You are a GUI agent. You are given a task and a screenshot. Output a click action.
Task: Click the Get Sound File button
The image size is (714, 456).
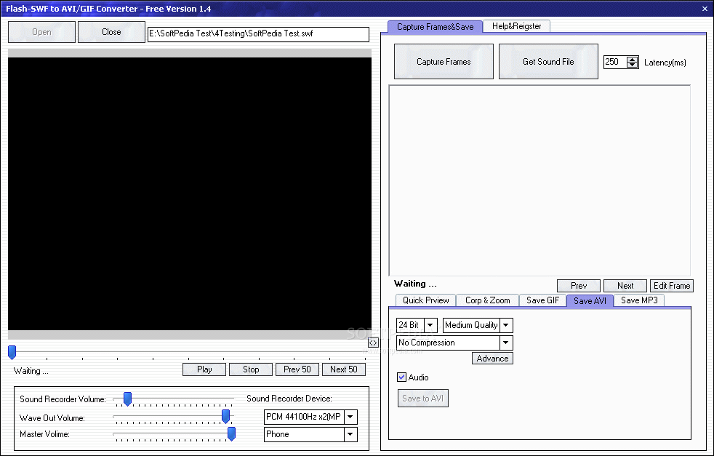click(548, 62)
